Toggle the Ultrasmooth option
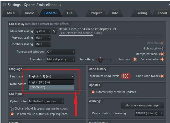The height and width of the screenshot is (123, 170). (x=135, y=59)
